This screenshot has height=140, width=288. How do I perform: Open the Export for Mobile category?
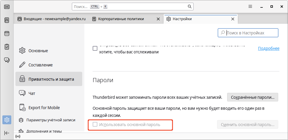[x=49, y=108]
